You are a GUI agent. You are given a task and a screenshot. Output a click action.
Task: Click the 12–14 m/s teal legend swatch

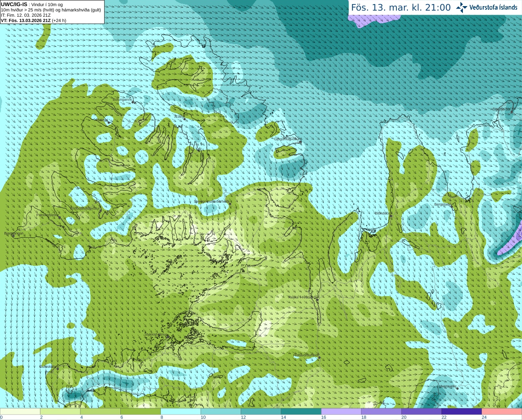click(x=261, y=411)
